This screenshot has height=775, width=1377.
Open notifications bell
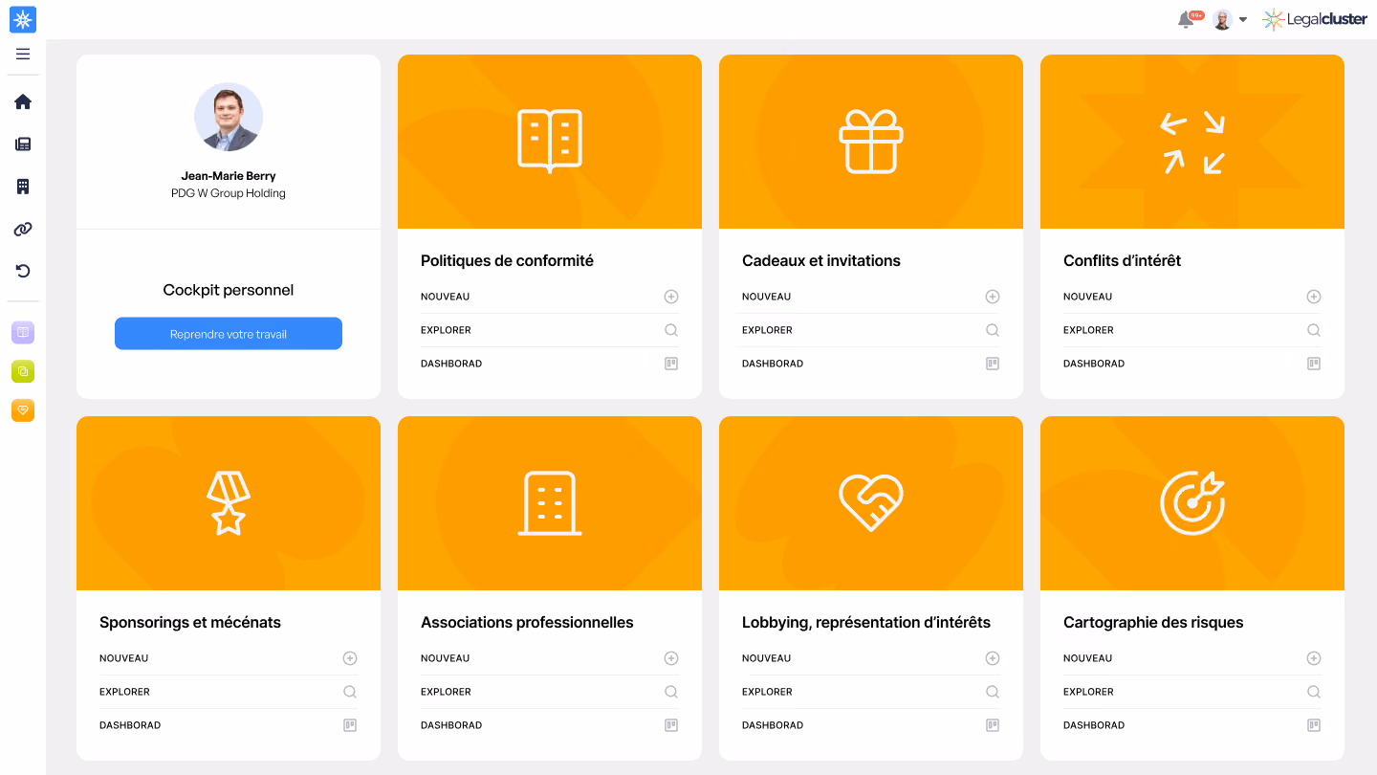pyautogui.click(x=1187, y=19)
